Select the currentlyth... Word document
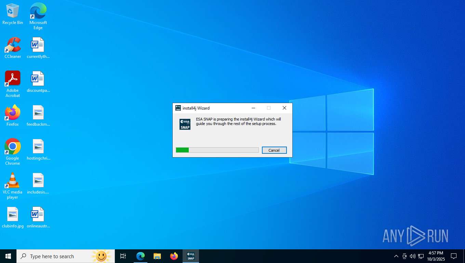Viewport: 465px width, 263px height. (x=38, y=48)
